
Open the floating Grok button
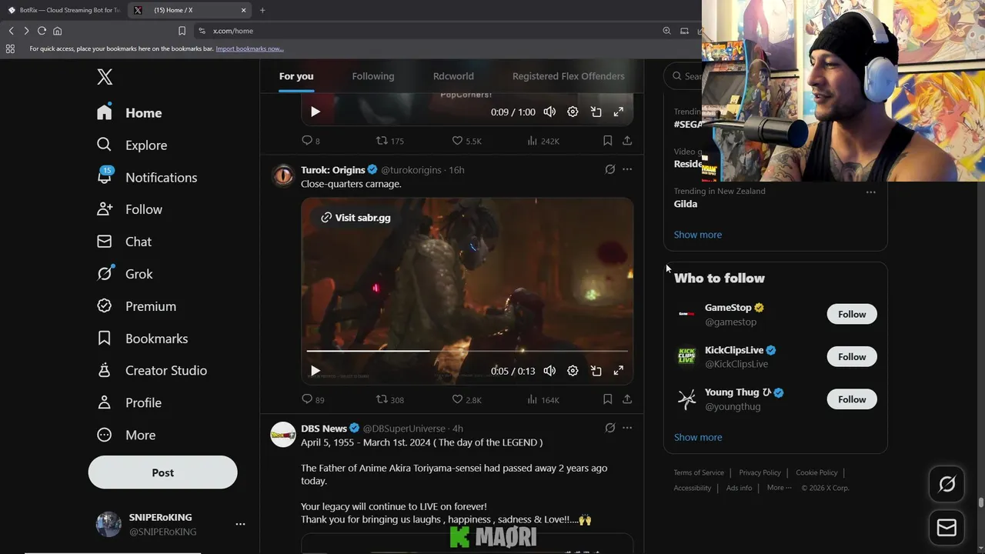pyautogui.click(x=947, y=484)
